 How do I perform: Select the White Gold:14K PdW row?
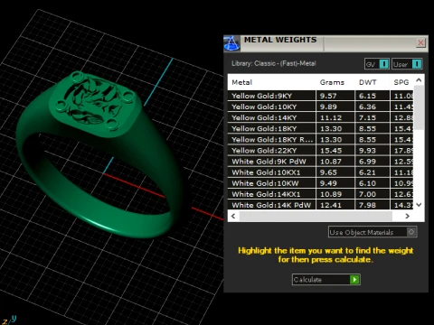(320, 205)
